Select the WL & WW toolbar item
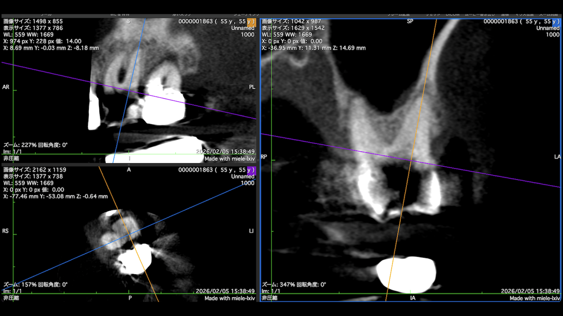563x316 pixels. 119,14
